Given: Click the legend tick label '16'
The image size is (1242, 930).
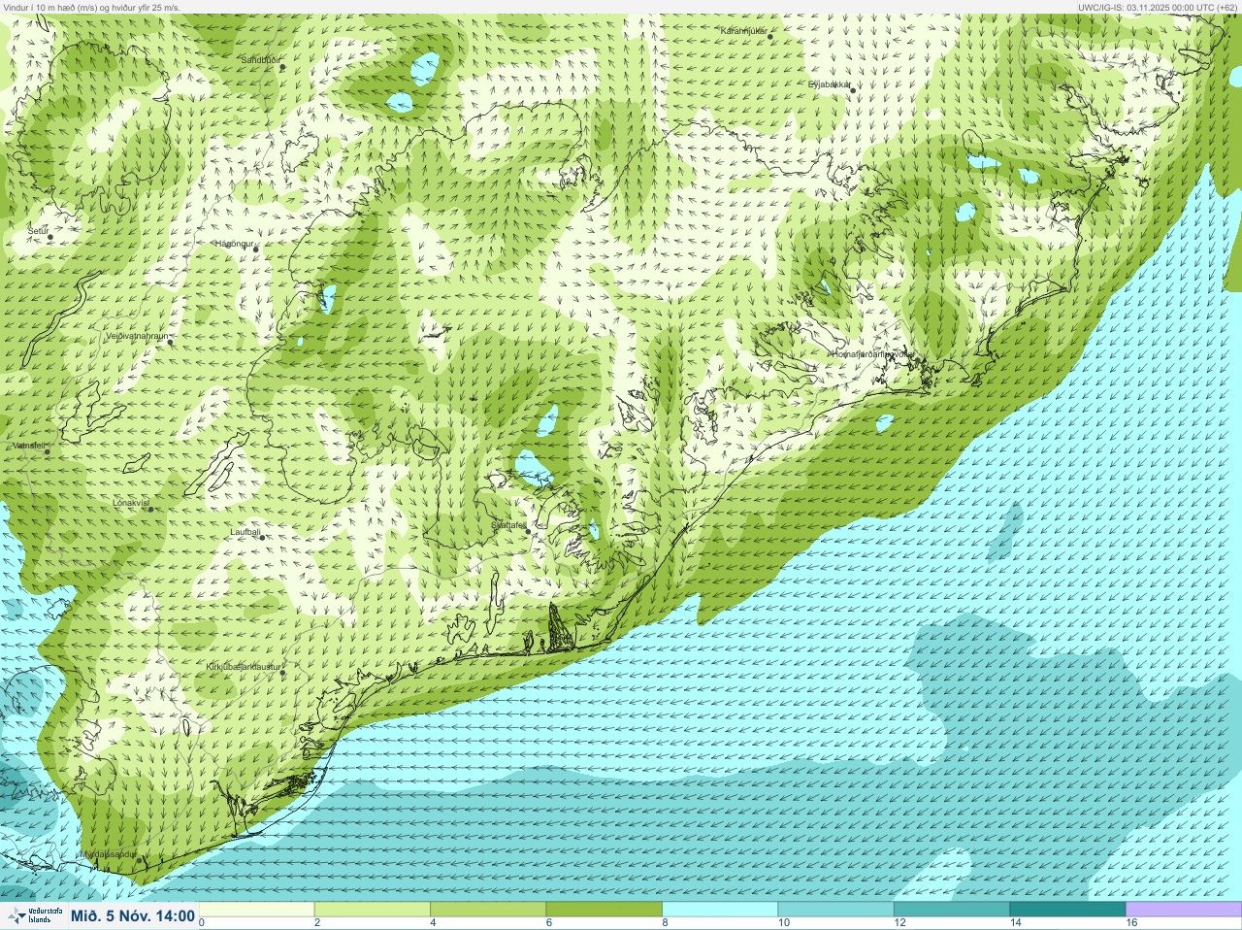Looking at the screenshot, I should pyautogui.click(x=1131, y=923).
